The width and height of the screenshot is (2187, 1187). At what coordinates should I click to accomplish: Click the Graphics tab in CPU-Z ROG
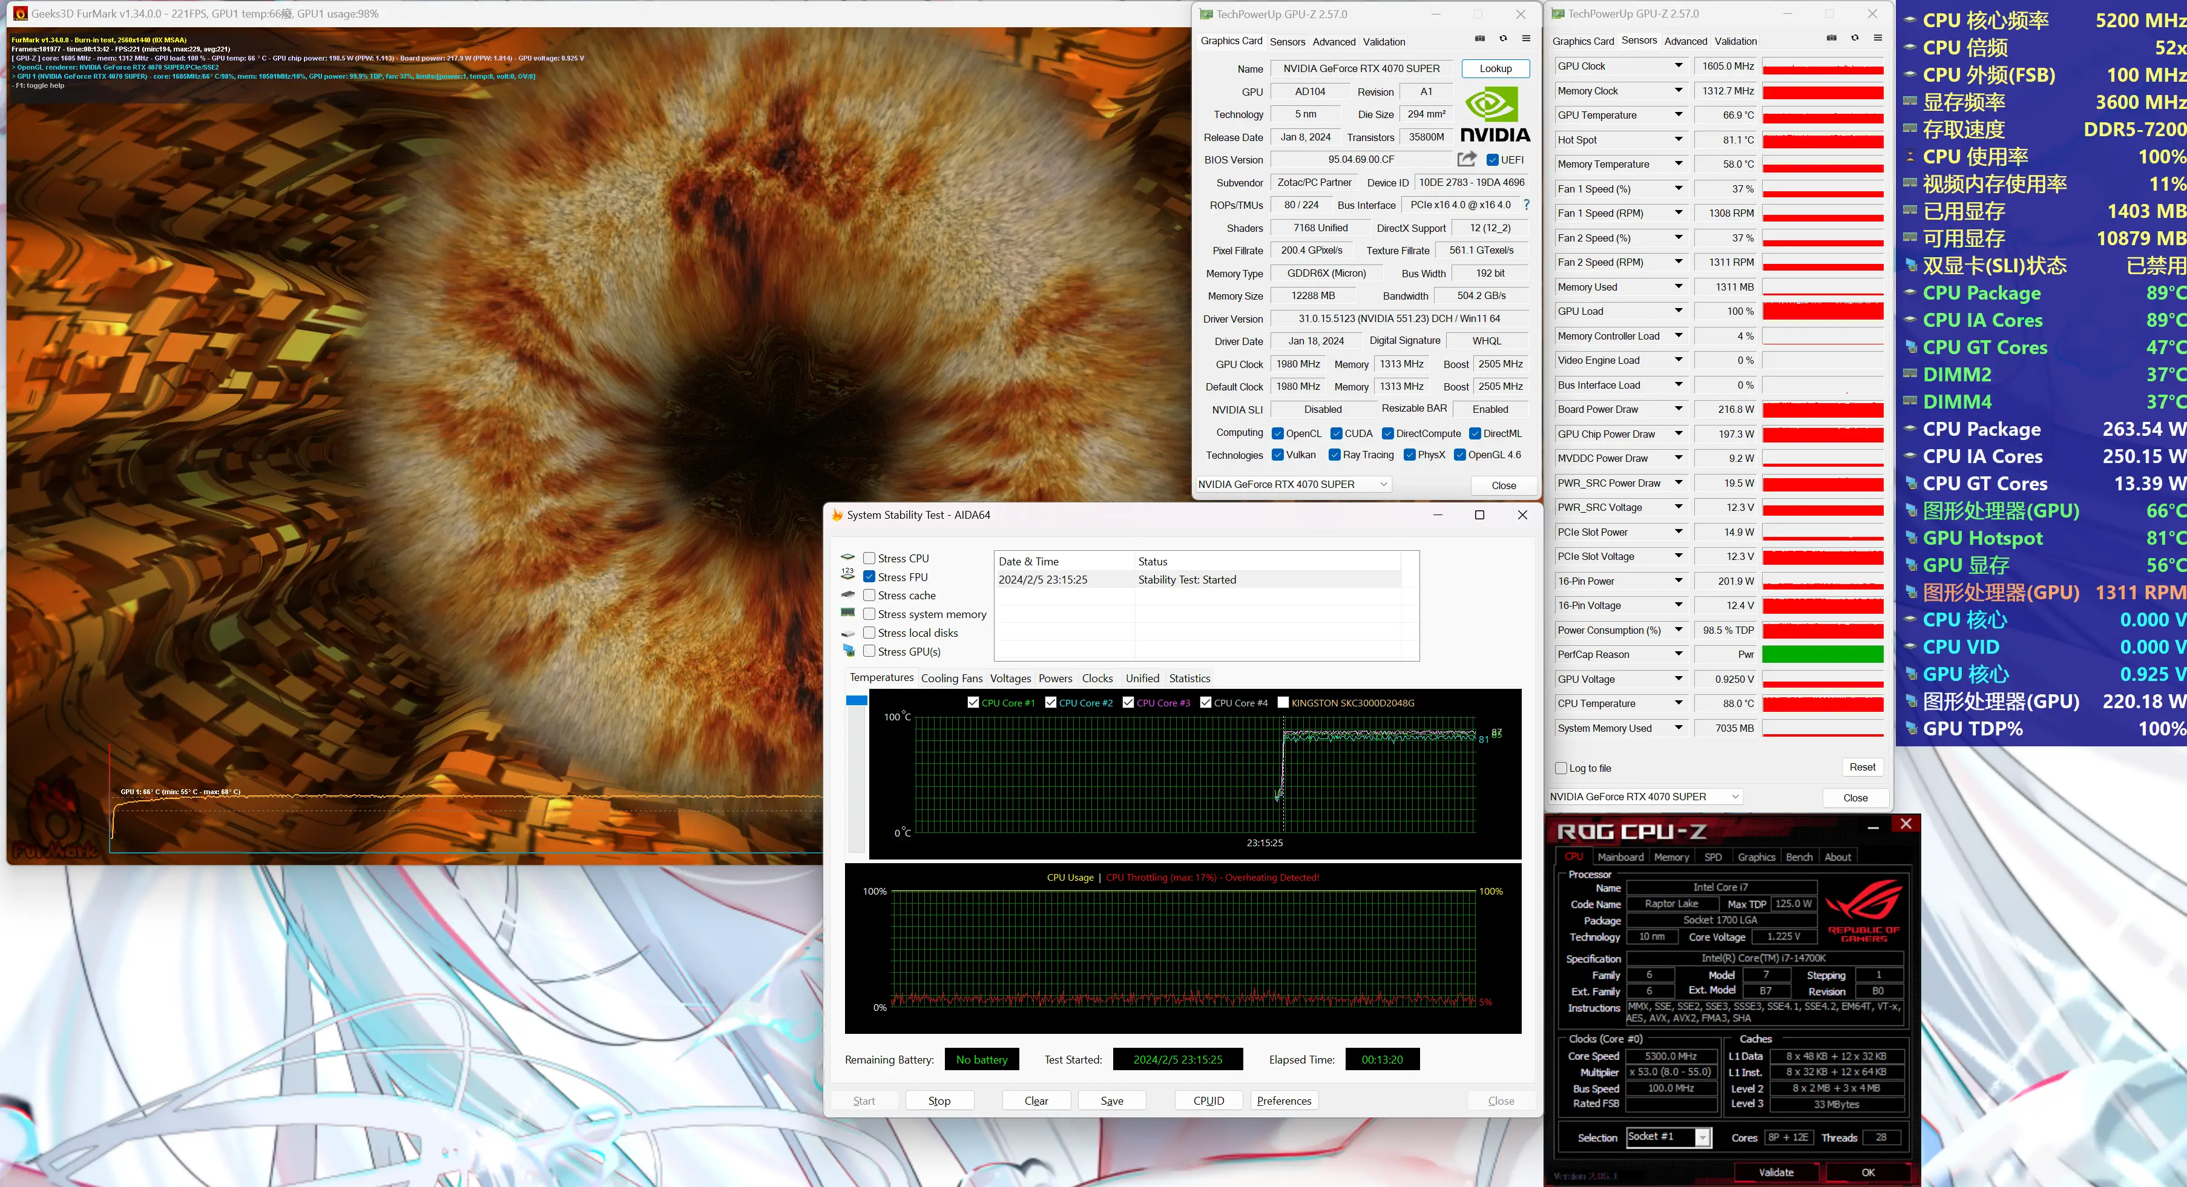[1754, 857]
